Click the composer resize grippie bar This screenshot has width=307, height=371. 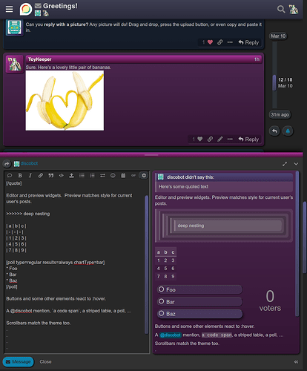[x=151, y=155]
